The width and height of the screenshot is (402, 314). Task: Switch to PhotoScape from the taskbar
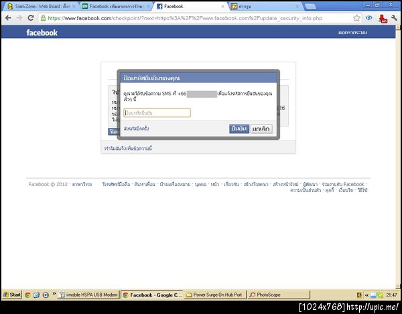[279, 295]
